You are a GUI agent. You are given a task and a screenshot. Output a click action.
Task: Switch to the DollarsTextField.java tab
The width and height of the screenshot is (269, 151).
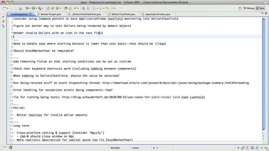[x=123, y=14]
